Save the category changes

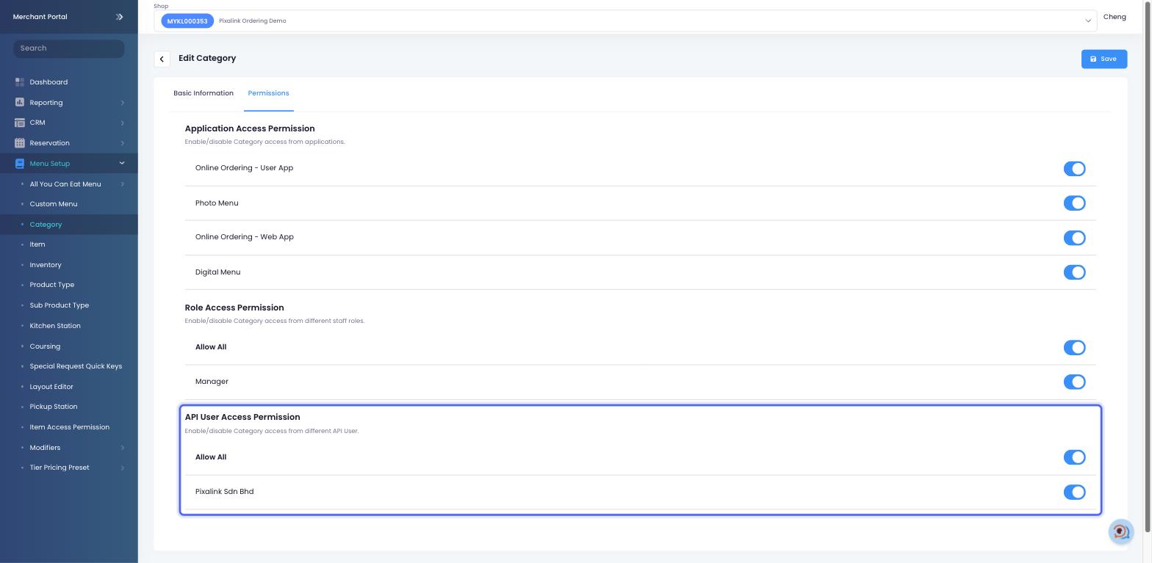point(1104,59)
